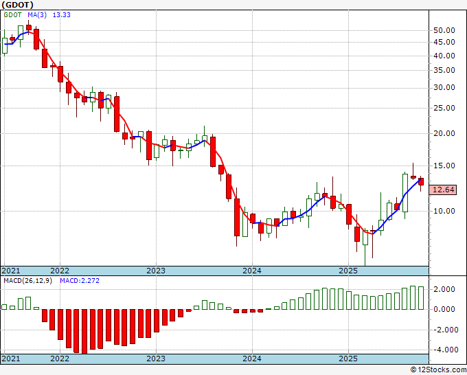Click the -4.000 MACD axis label
Image resolution: width=467 pixels, height=375 pixels.
click(x=442, y=350)
